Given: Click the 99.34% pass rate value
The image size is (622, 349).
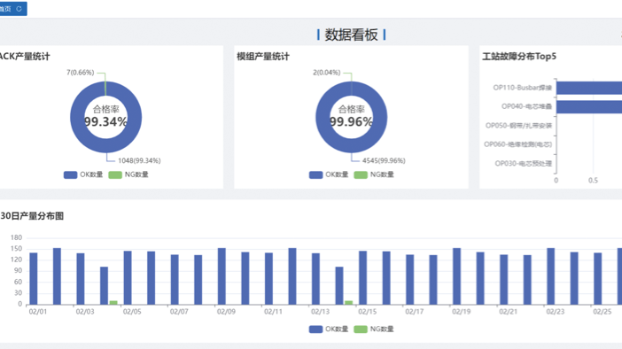Looking at the screenshot, I should (x=106, y=121).
